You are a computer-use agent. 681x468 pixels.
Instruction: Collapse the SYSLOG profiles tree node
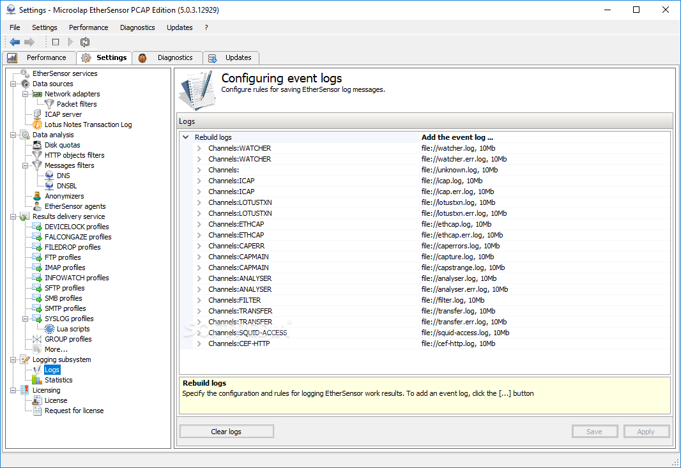[25, 319]
